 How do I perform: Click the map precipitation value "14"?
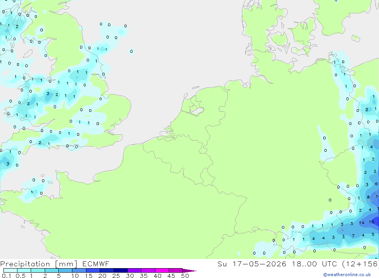pos(362,223)
